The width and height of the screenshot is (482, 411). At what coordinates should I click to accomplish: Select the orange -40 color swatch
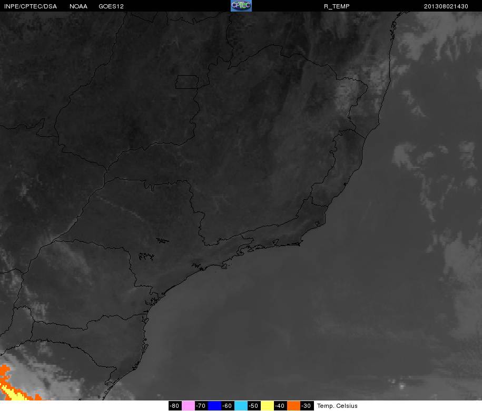tap(293, 405)
